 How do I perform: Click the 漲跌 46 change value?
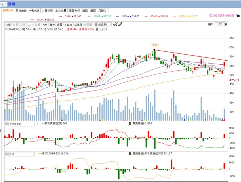(72, 29)
